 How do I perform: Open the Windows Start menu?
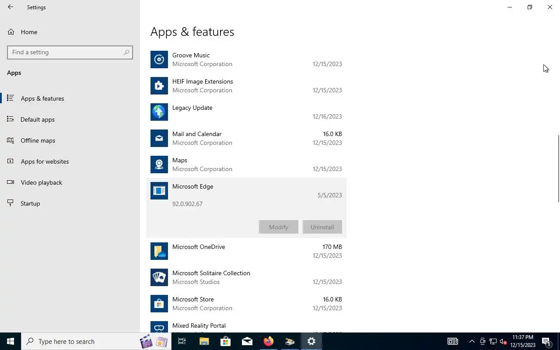click(10, 341)
